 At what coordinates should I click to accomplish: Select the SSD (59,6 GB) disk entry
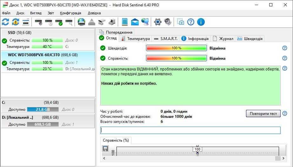pos(48,40)
